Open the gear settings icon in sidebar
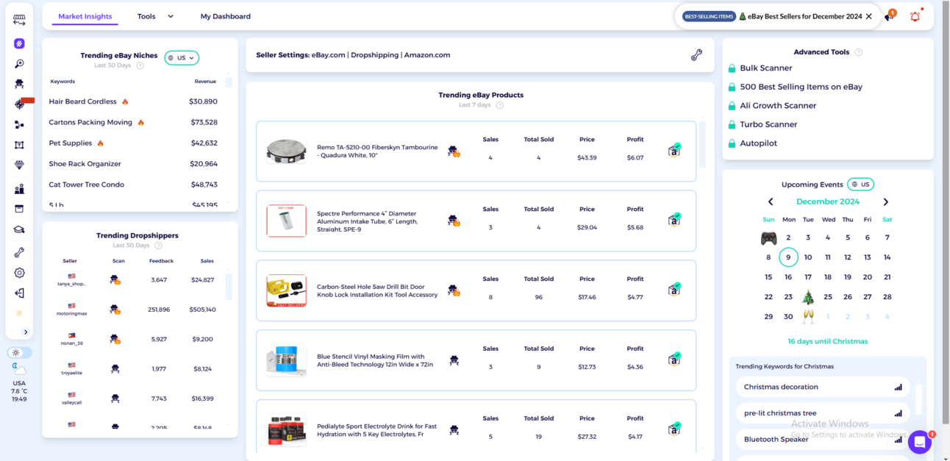Viewport: 950px width, 461px height. (19, 273)
